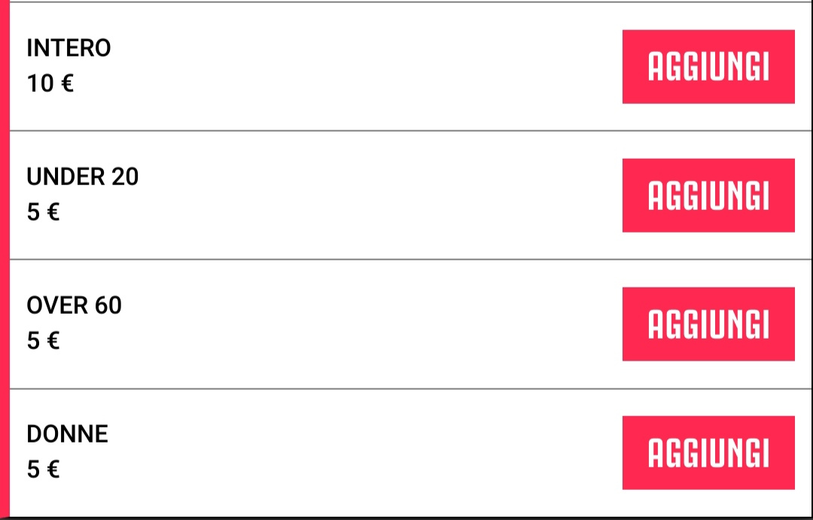Add the INTERO 10 € ticket

click(708, 67)
